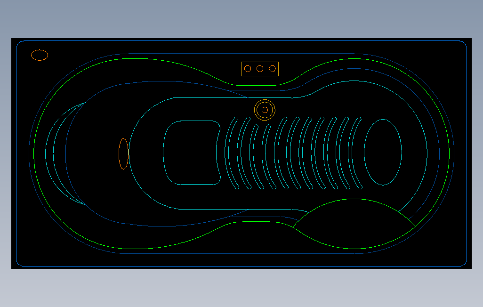The height and width of the screenshot is (307, 483).
Task: Select the large cyan ellipse right of the ribs
Action: (383, 152)
